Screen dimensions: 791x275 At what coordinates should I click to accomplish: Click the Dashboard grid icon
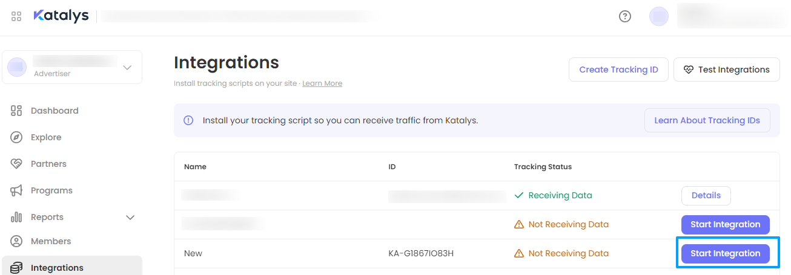coord(16,111)
